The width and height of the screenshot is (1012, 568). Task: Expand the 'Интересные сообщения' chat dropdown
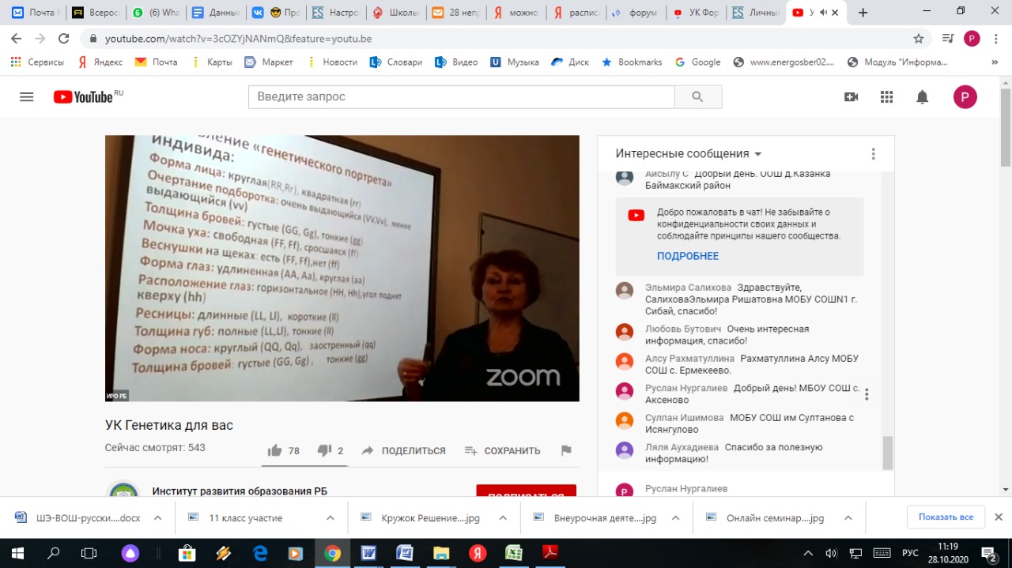pos(757,154)
